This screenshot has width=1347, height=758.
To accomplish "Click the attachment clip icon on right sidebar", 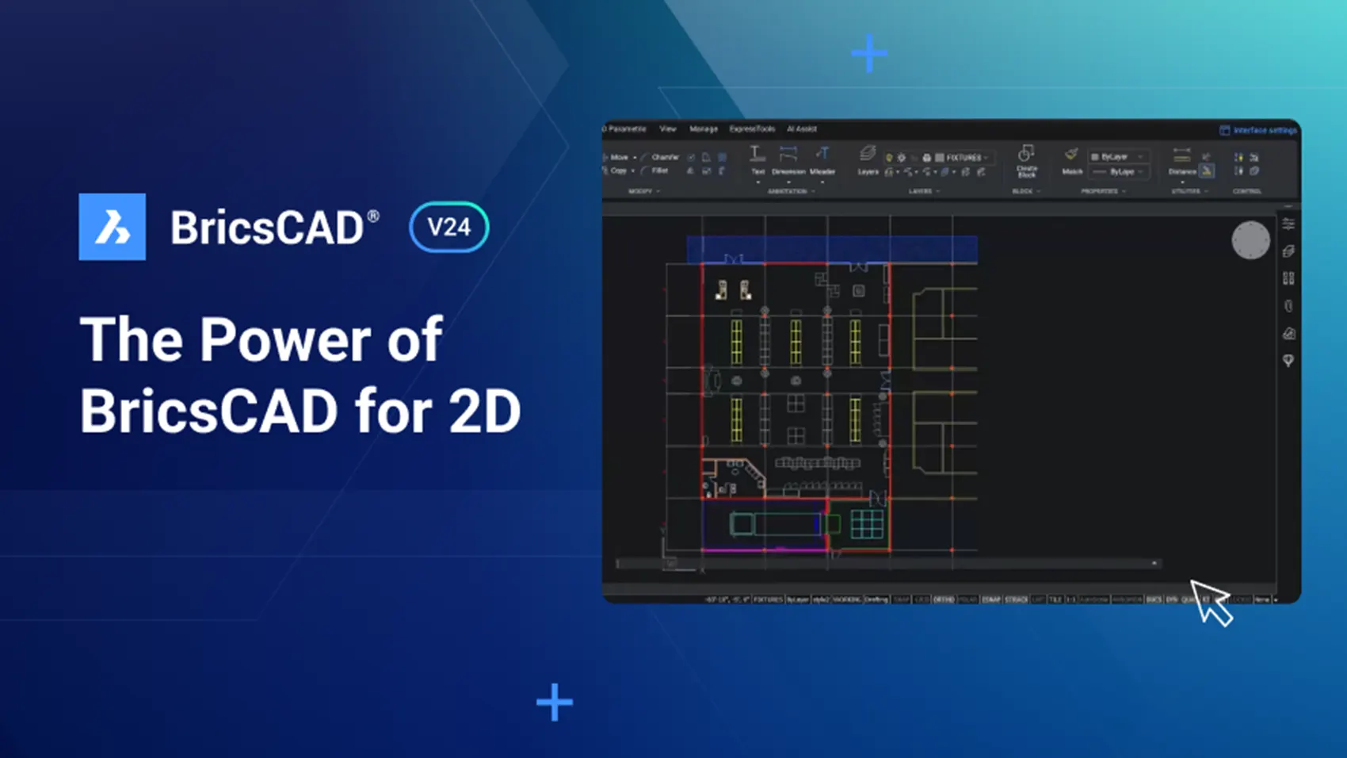I will tap(1288, 306).
